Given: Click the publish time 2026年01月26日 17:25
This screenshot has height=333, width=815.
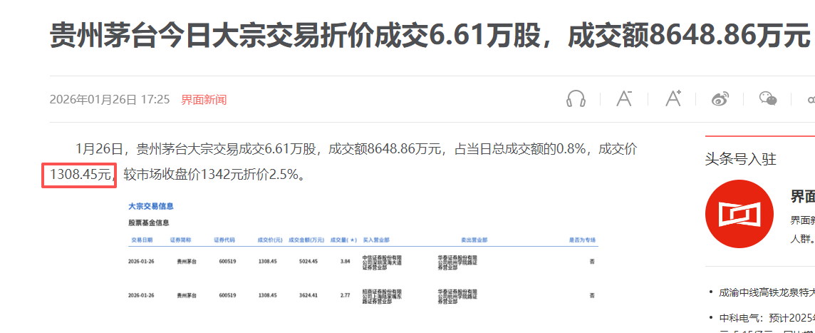Looking at the screenshot, I should pos(110,99).
